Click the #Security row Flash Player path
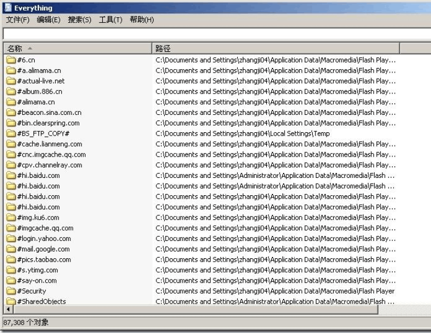Image resolution: width=431 pixels, height=333 pixels. coord(275,291)
